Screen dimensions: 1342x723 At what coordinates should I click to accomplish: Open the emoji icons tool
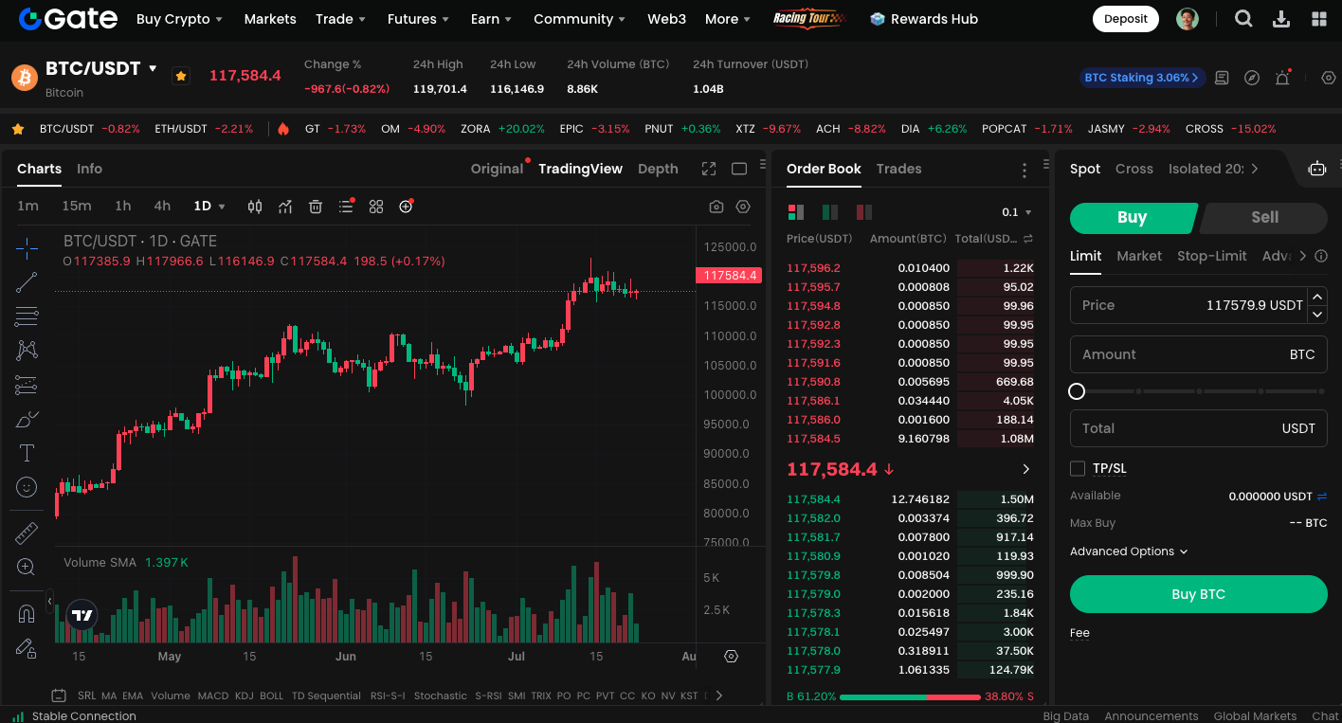[27, 487]
